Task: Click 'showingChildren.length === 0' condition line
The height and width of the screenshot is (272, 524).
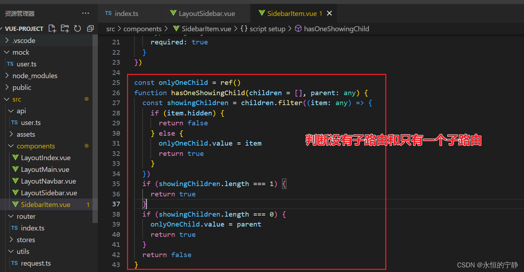Action: pos(214,214)
